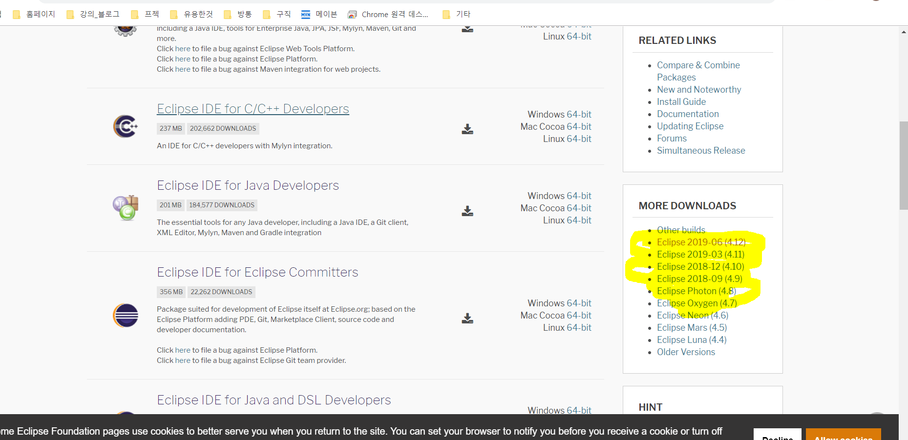Open Older Versions link
The width and height of the screenshot is (908, 440).
point(686,352)
